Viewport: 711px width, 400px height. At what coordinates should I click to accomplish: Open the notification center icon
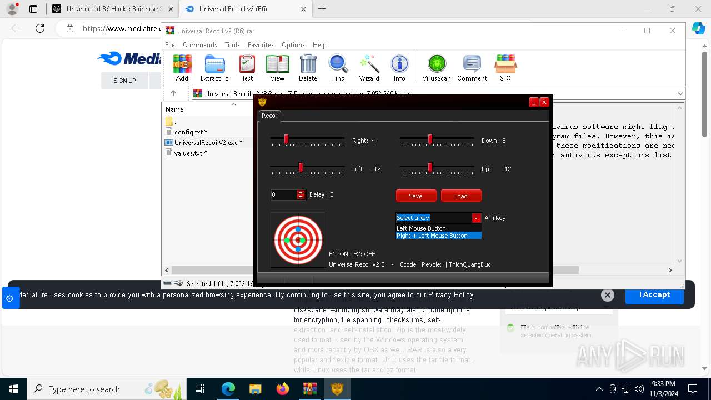(693, 389)
